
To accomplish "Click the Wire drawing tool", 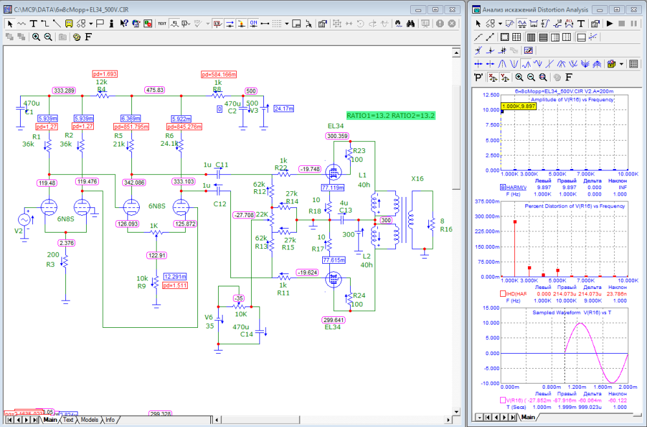I will tap(45, 23).
